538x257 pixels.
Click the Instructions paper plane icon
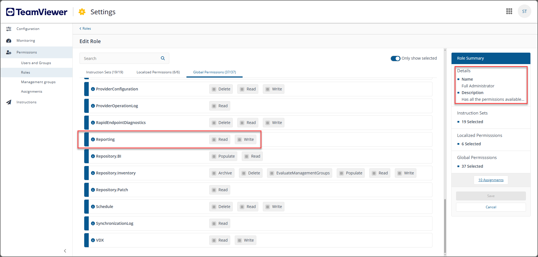coord(9,102)
